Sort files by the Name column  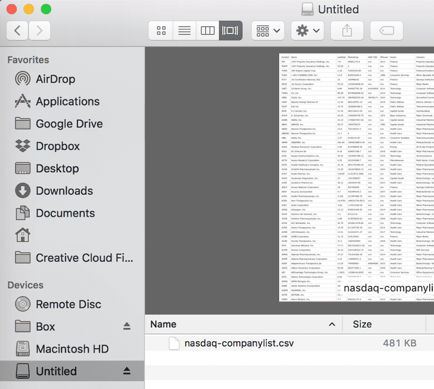pyautogui.click(x=238, y=324)
